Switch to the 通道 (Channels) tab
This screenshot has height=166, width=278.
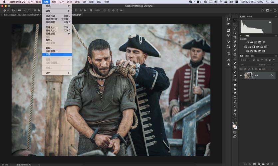click(x=247, y=56)
